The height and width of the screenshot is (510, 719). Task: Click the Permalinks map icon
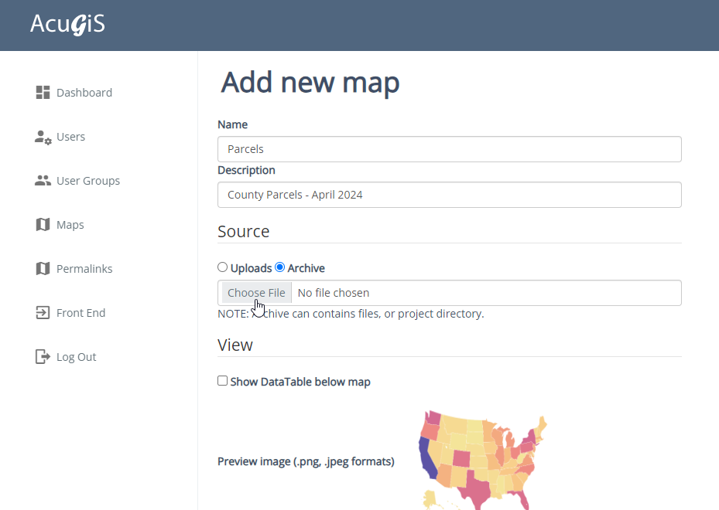tap(43, 269)
